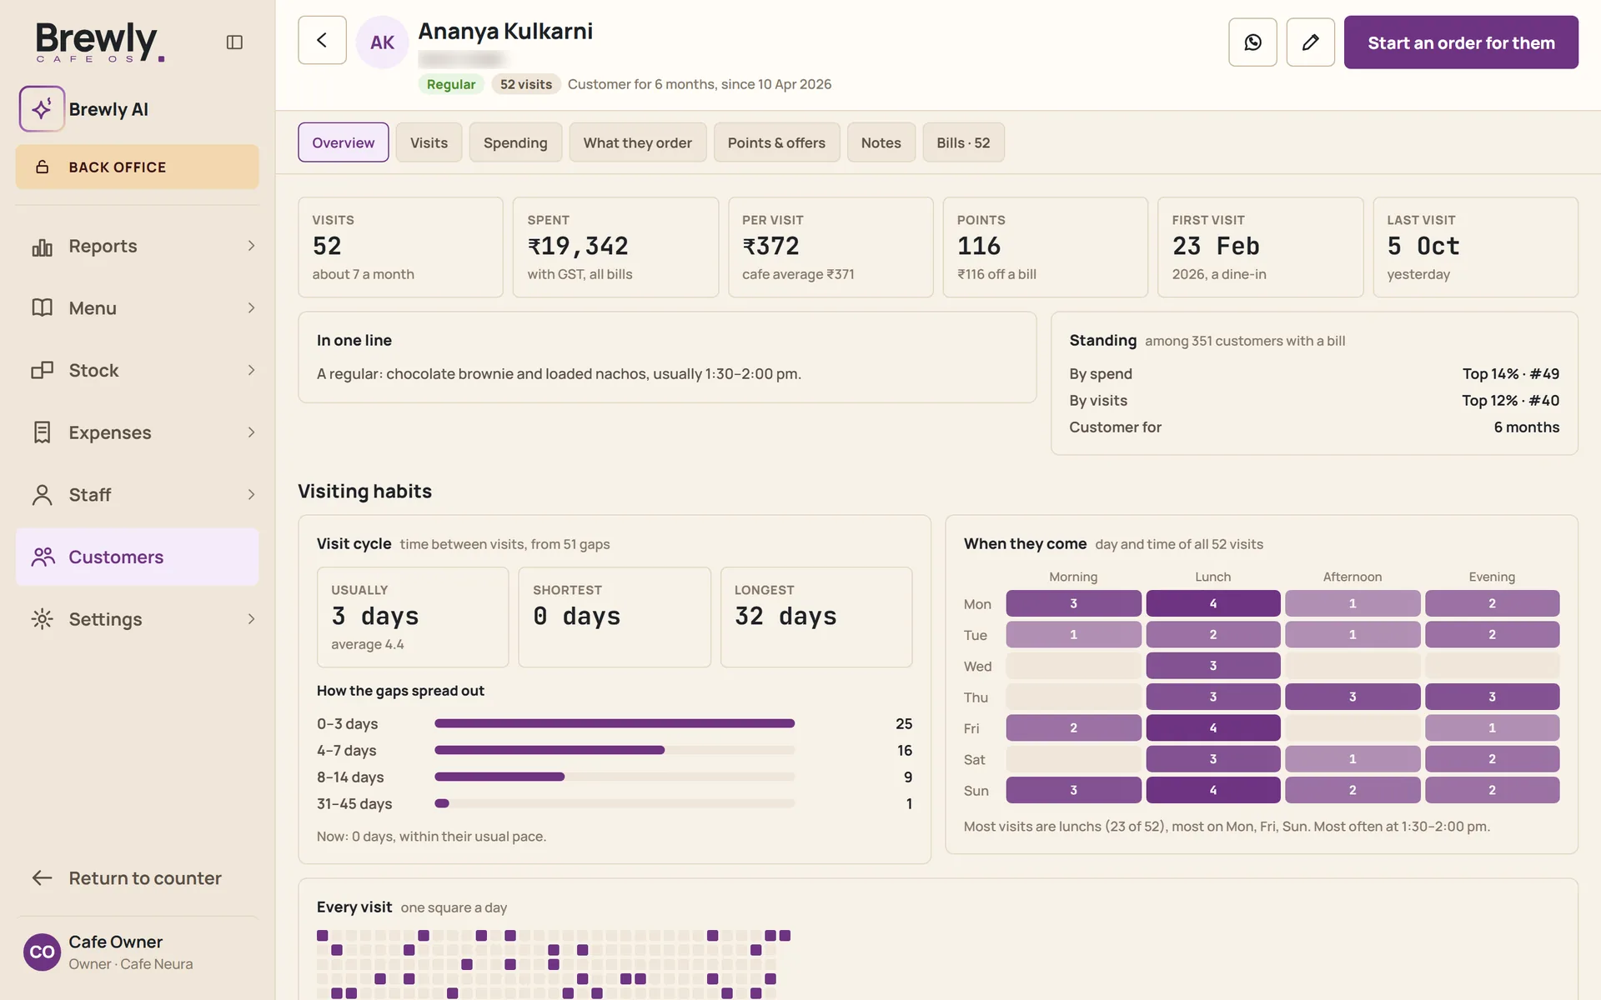The width and height of the screenshot is (1601, 1000).
Task: Click the Customers people icon
Action: [x=43, y=557]
